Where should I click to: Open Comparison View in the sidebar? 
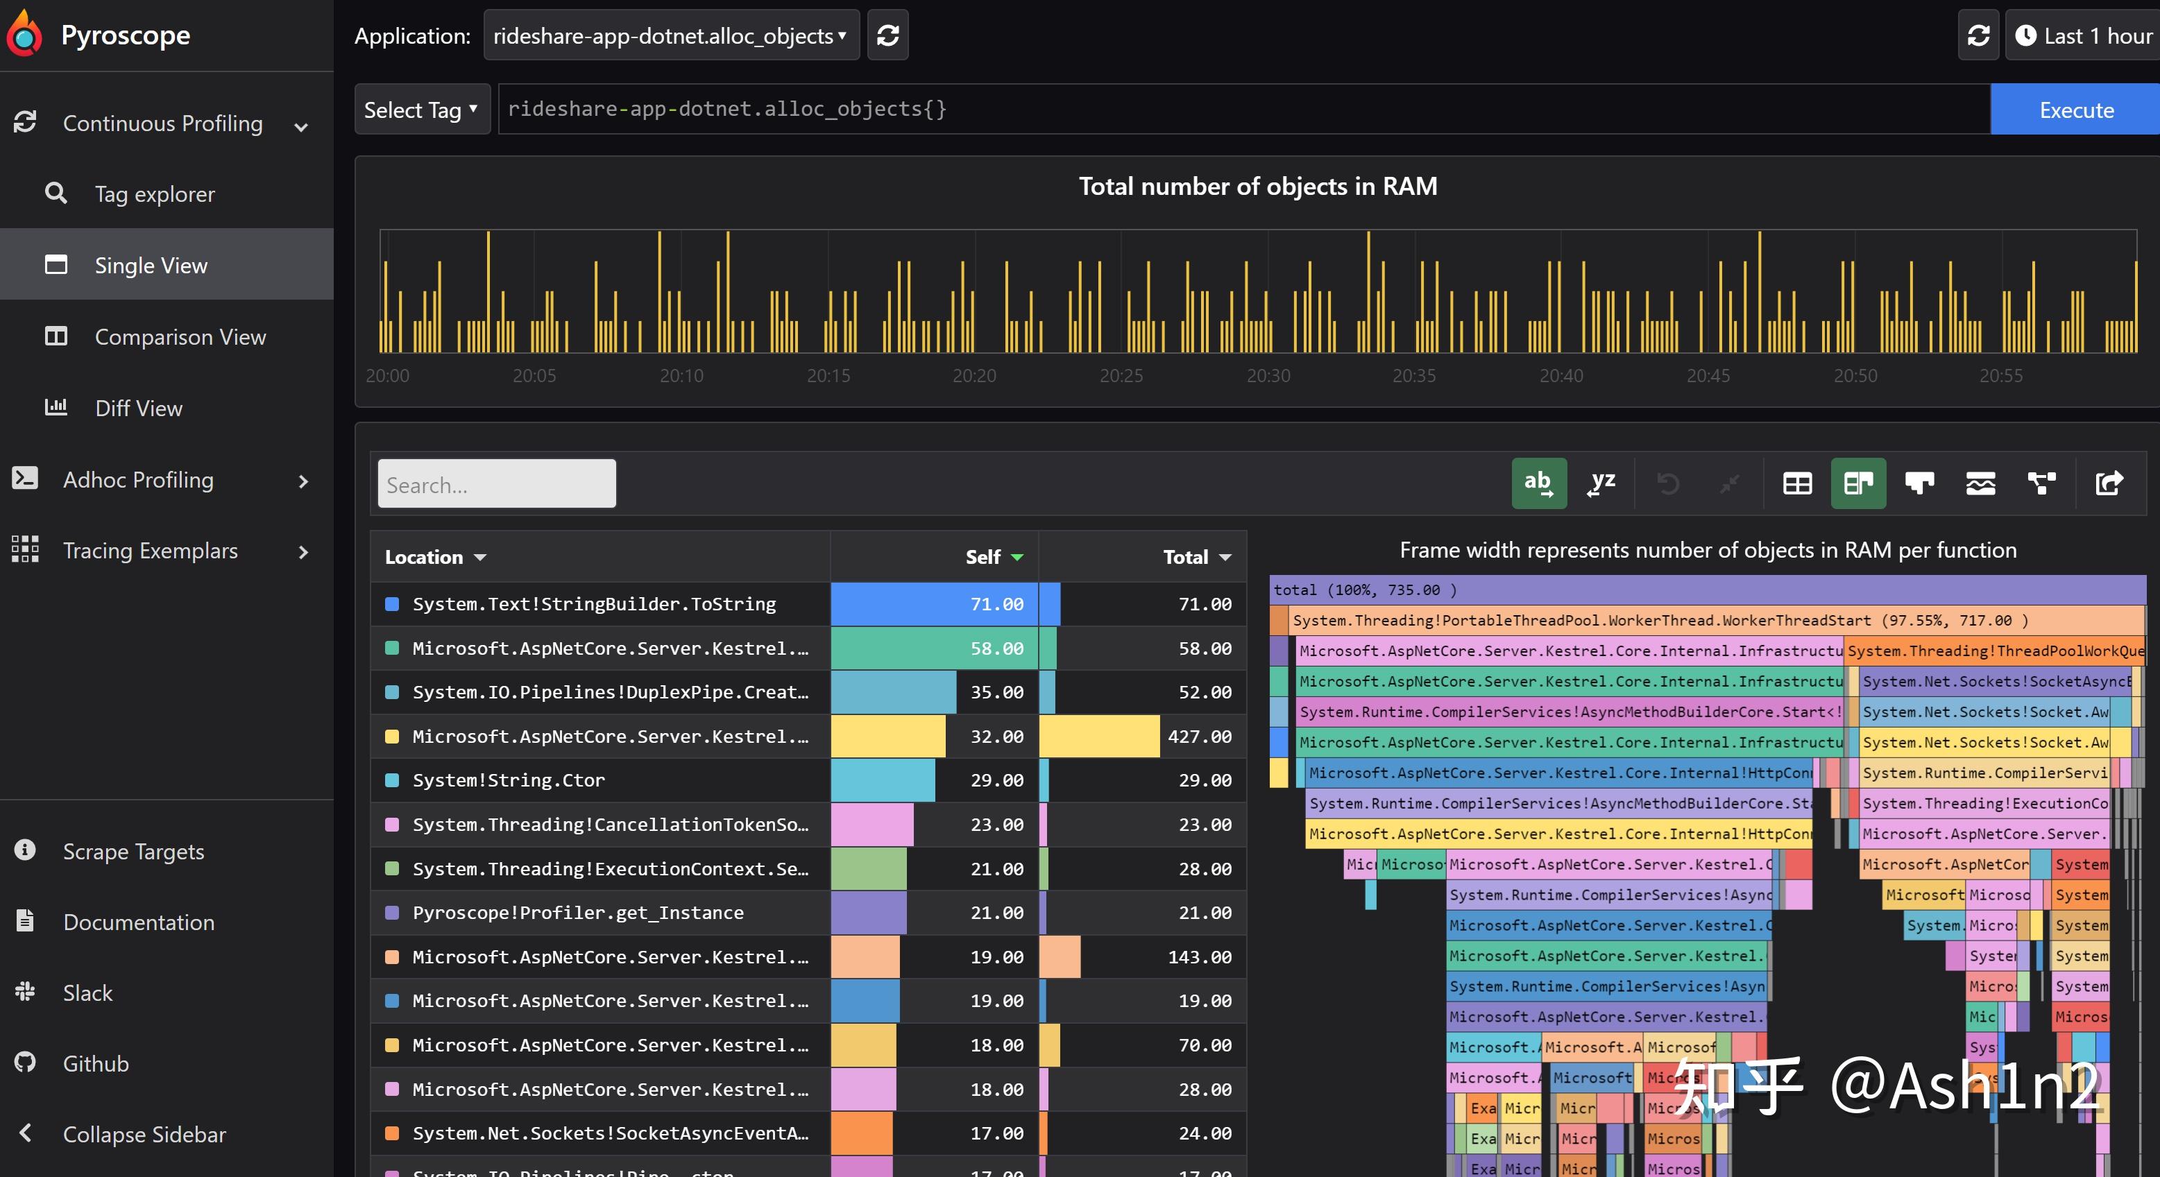pyautogui.click(x=180, y=337)
